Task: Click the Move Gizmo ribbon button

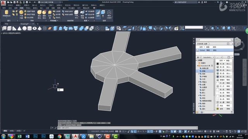Action: 109,14
